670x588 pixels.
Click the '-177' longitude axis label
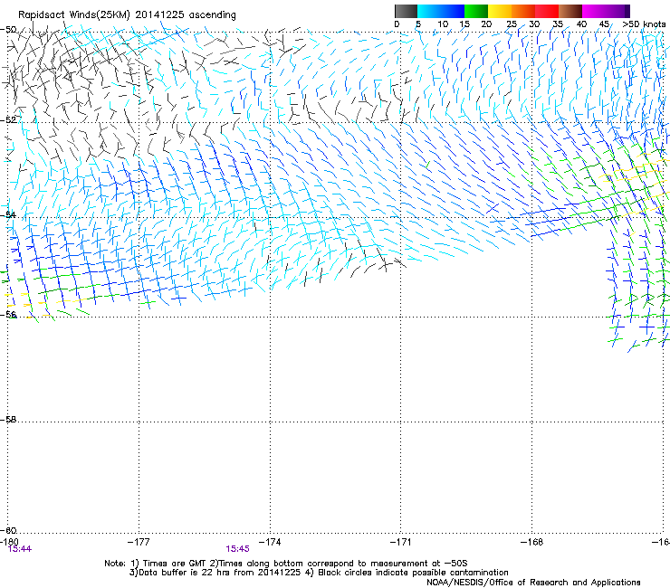(139, 542)
